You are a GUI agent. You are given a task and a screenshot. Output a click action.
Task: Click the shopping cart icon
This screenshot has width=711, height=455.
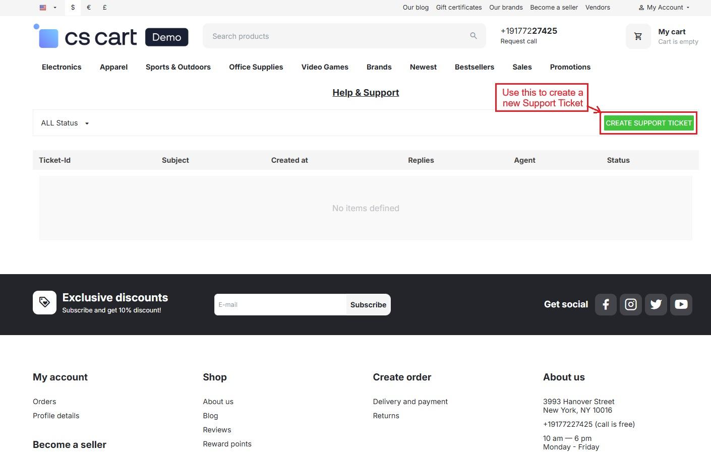coord(638,36)
